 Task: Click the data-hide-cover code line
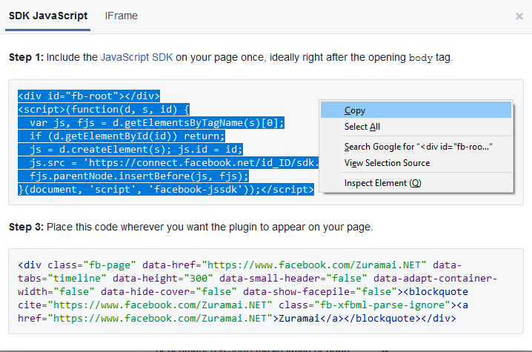(x=243, y=291)
